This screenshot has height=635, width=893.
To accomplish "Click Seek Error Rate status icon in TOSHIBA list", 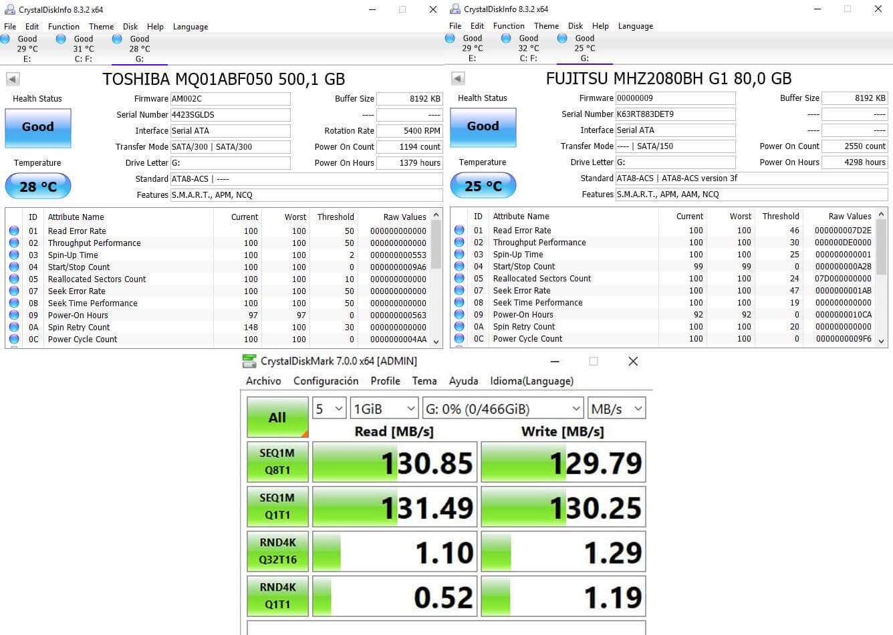I will (14, 291).
